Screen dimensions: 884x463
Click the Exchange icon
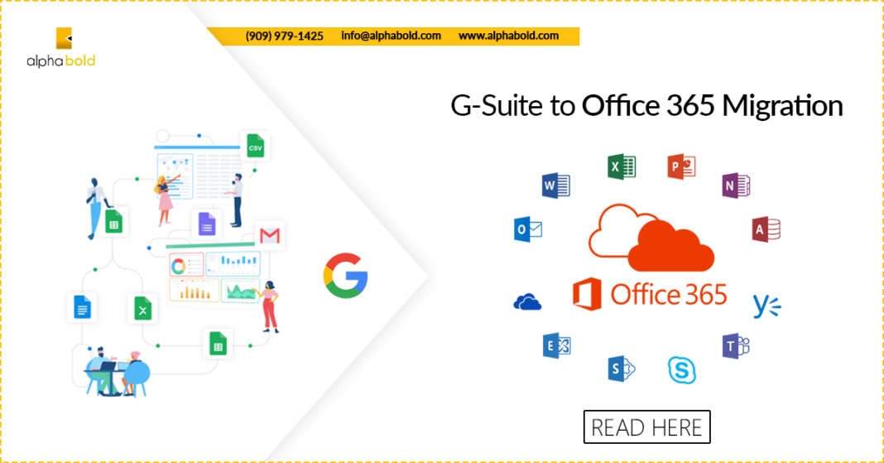coord(556,345)
